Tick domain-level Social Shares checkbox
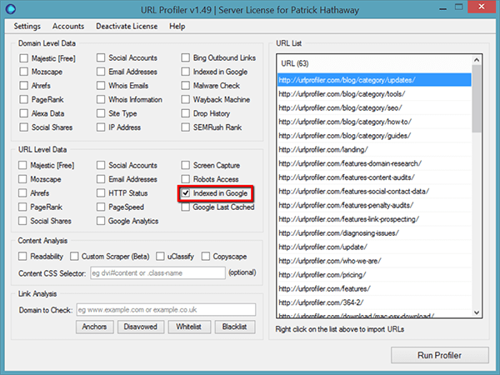 23,127
